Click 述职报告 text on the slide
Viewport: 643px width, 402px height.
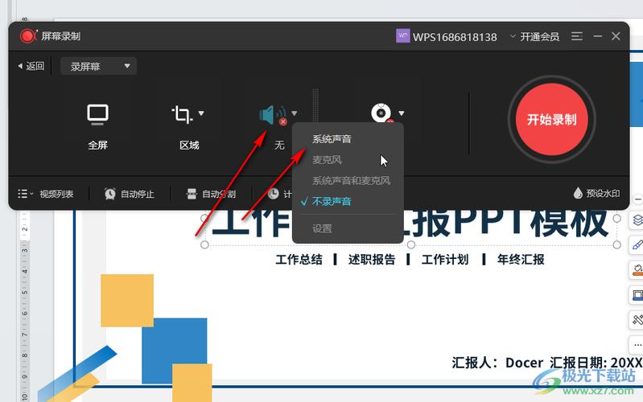(372, 260)
